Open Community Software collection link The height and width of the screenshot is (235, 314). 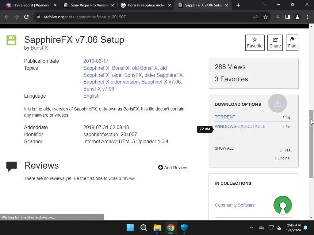point(235,205)
